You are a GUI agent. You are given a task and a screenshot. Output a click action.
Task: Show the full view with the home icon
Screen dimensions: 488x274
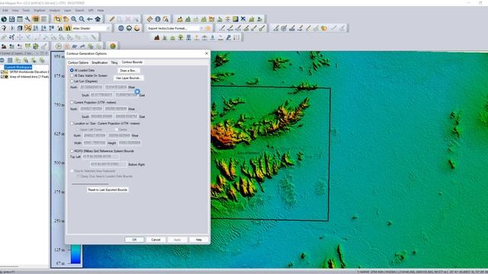click(98, 19)
